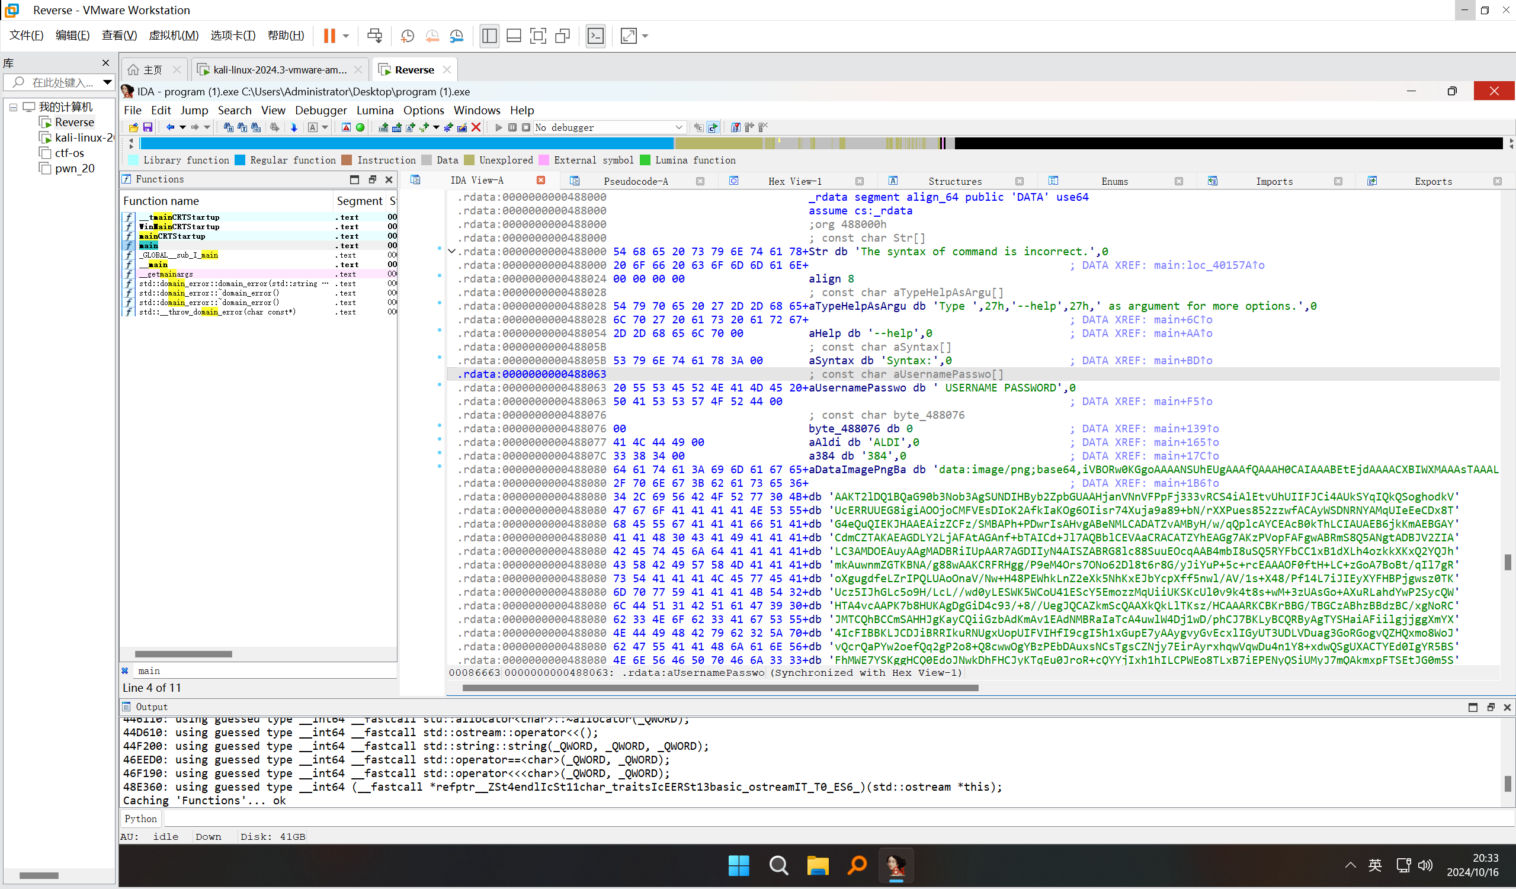Click the Regular function blue swatch
Screen dimensions: 1516x889
240,160
